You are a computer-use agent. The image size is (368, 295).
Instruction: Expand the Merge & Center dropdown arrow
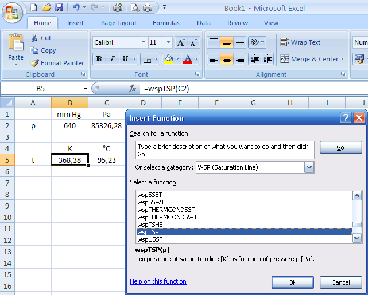[x=342, y=59]
